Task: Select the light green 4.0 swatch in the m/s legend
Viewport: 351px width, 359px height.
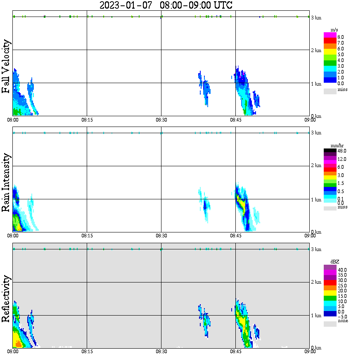Action: pos(330,57)
